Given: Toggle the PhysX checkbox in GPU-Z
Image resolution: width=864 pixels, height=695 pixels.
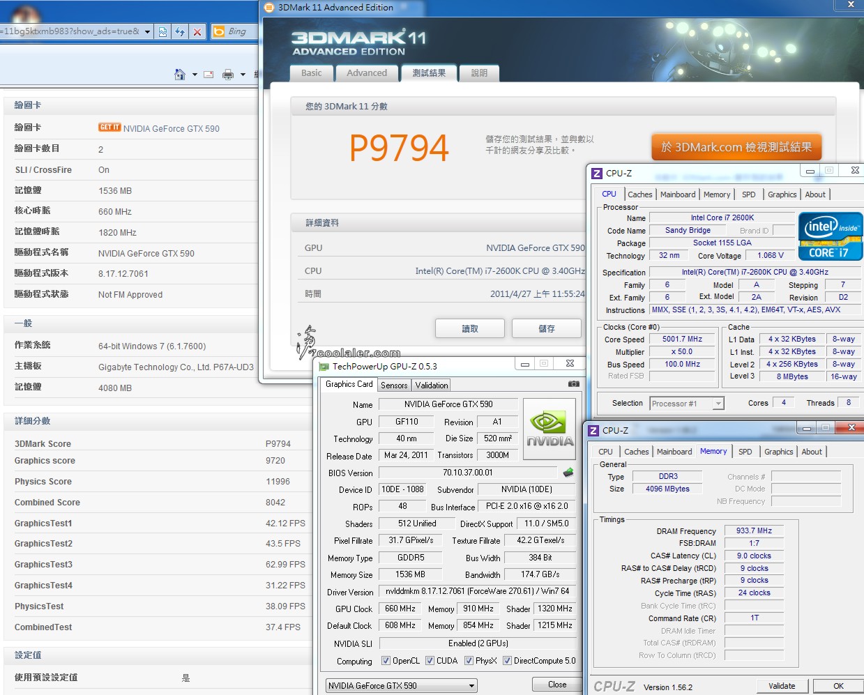Looking at the screenshot, I should [469, 661].
